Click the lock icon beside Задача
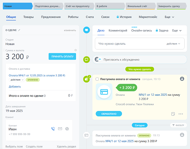 click(157, 30)
